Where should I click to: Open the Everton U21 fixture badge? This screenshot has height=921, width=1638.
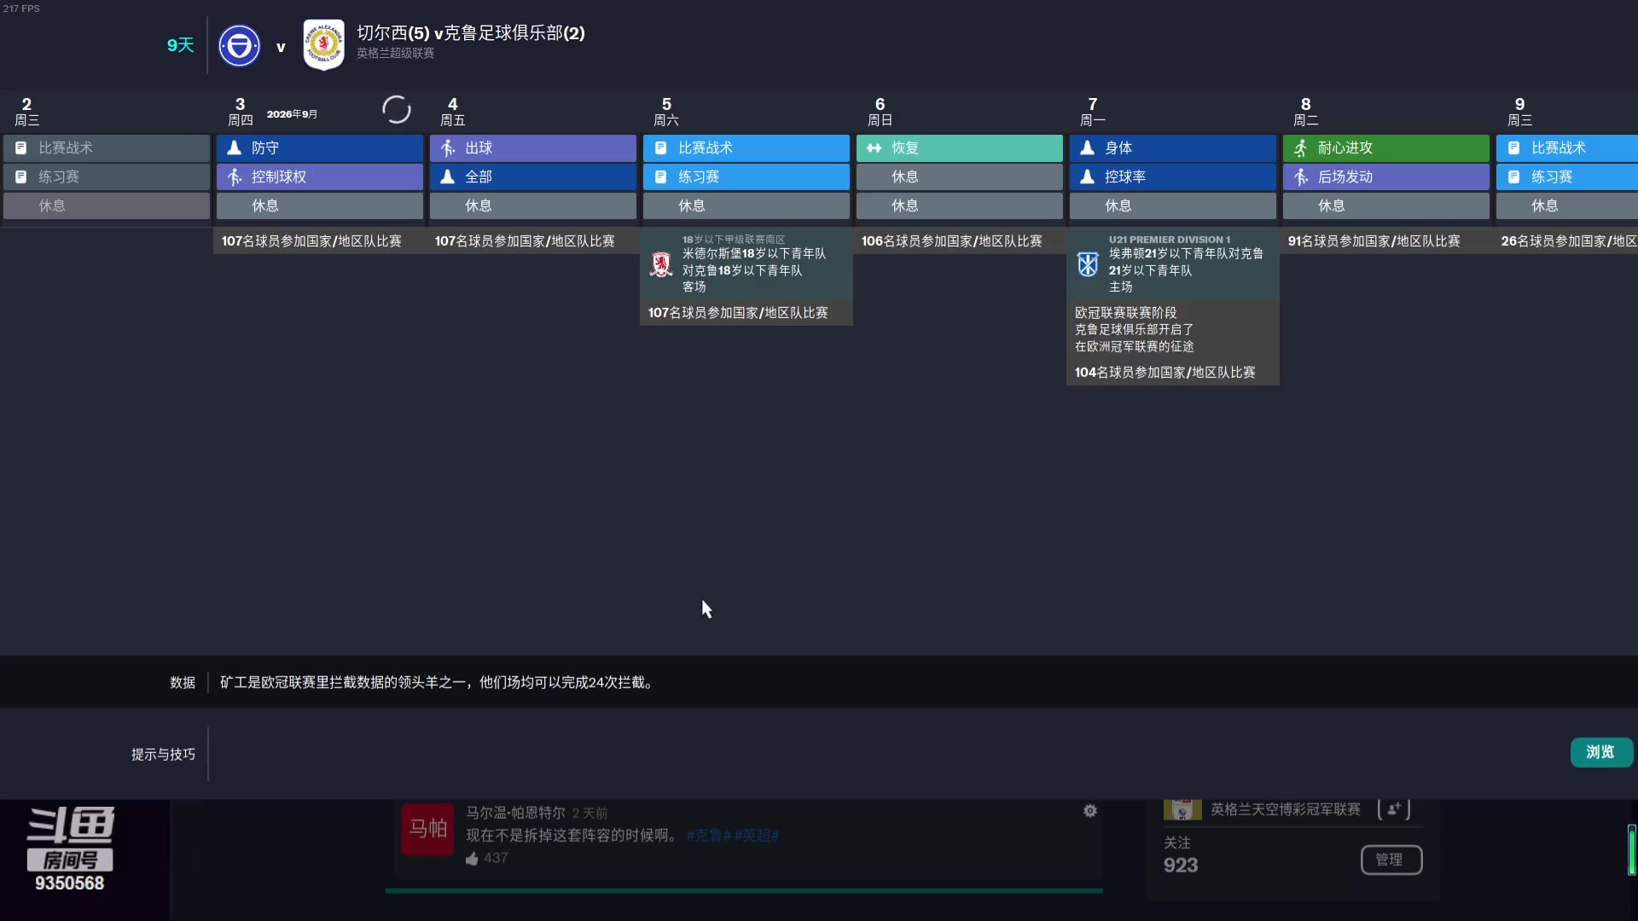(x=1088, y=264)
